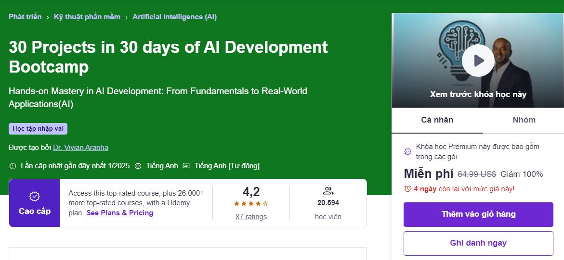Click breadcrumb chevron after Phát triển

pos(48,17)
